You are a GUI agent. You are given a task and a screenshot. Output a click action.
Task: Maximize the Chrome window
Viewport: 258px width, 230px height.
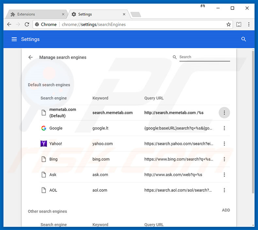(x=232, y=8)
